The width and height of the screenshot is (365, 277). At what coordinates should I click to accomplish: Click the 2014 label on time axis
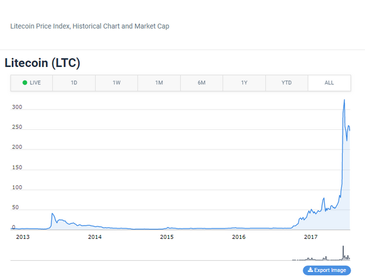95,237
